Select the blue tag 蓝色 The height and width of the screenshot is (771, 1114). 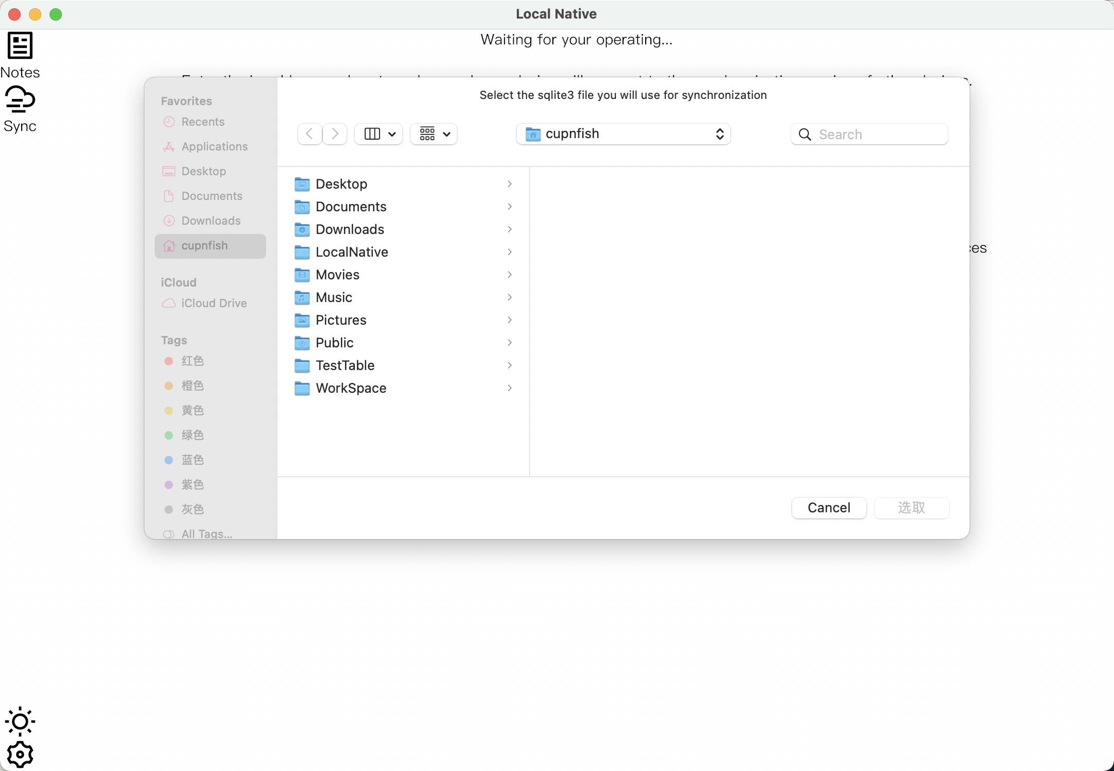[x=192, y=460]
